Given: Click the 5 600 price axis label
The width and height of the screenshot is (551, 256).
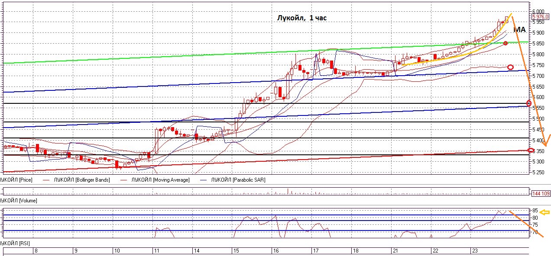Looking at the screenshot, I should point(538,97).
